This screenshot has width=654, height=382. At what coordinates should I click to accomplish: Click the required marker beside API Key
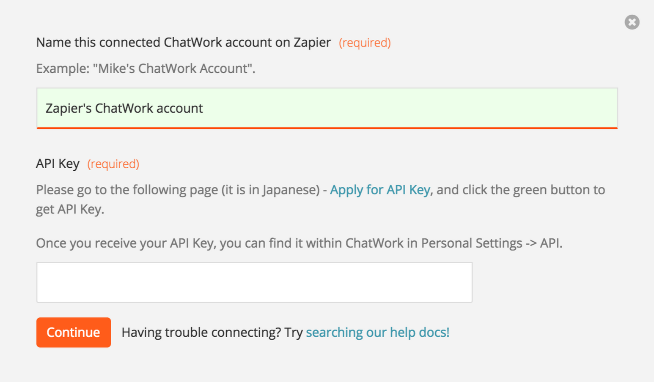coord(113,164)
